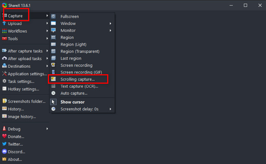This screenshot has height=164, width=266.
Task: Click the Screenshots folder icon
Action: pos(5,101)
